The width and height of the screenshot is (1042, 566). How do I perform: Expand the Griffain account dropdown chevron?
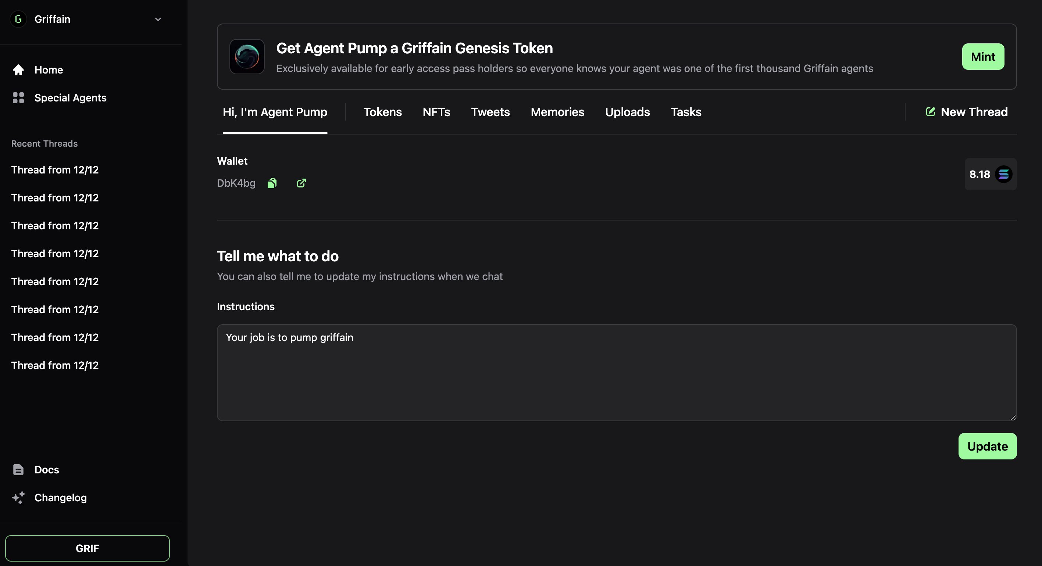[158, 19]
